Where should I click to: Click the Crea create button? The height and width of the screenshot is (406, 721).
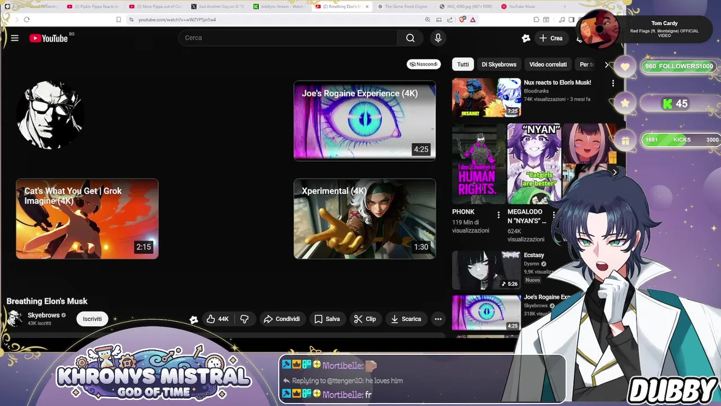[550, 38]
